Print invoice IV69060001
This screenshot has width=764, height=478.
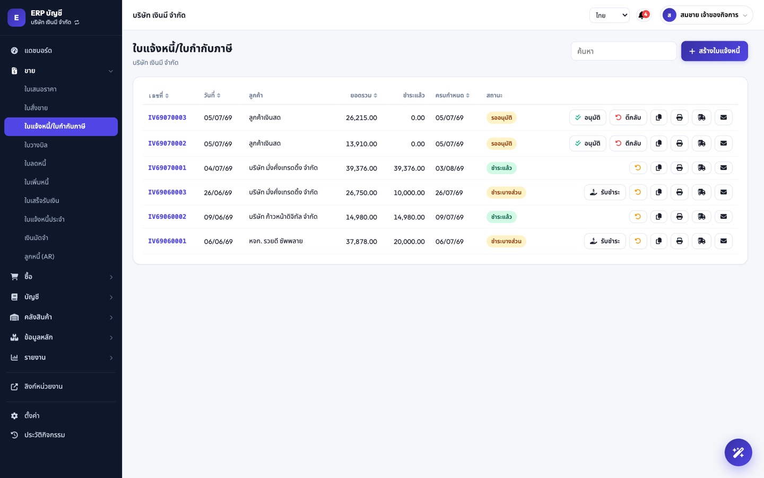680,241
